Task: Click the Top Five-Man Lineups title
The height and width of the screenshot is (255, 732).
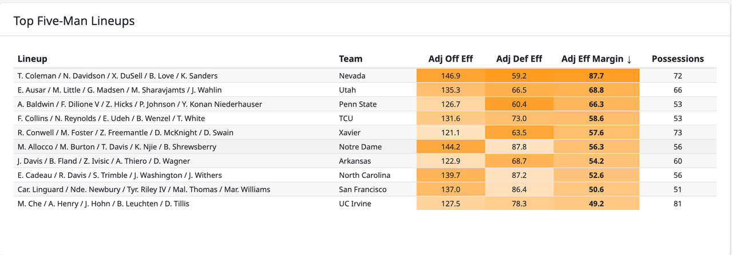Action: 74,21
